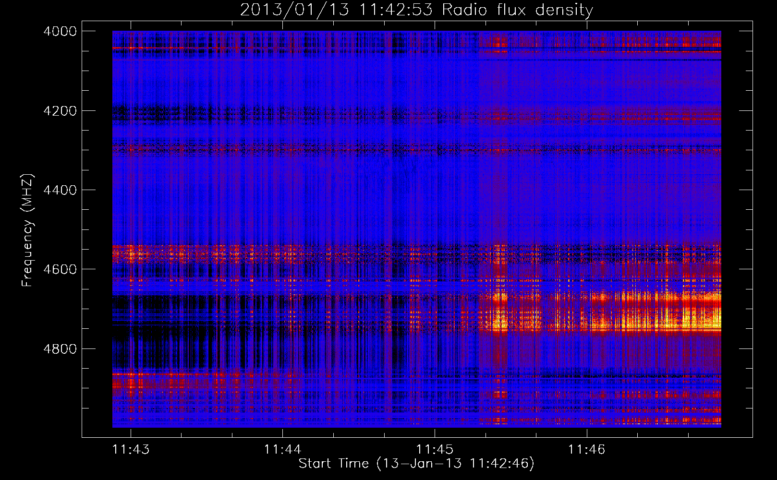Click the 11:43 time tick label
777x480 pixels.
[x=131, y=449]
